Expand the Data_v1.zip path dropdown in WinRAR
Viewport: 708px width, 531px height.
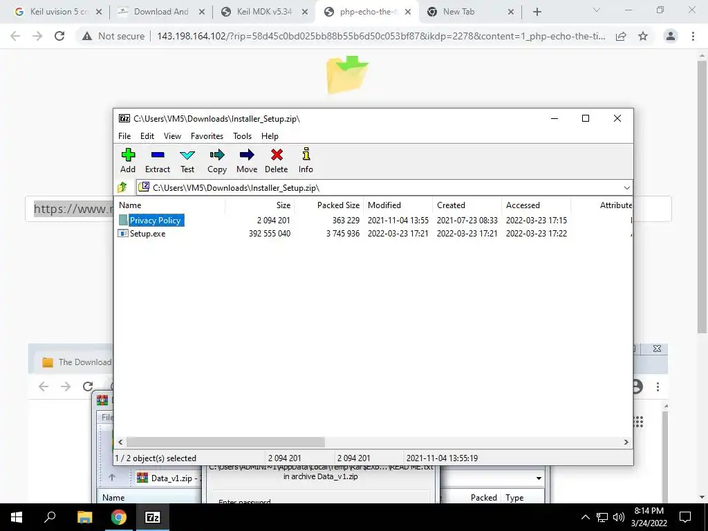pyautogui.click(x=539, y=478)
